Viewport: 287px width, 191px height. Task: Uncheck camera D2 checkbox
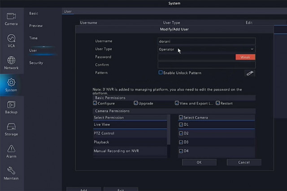[181, 133]
